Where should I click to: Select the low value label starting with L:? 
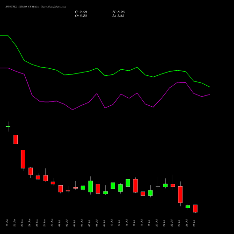click(118, 16)
